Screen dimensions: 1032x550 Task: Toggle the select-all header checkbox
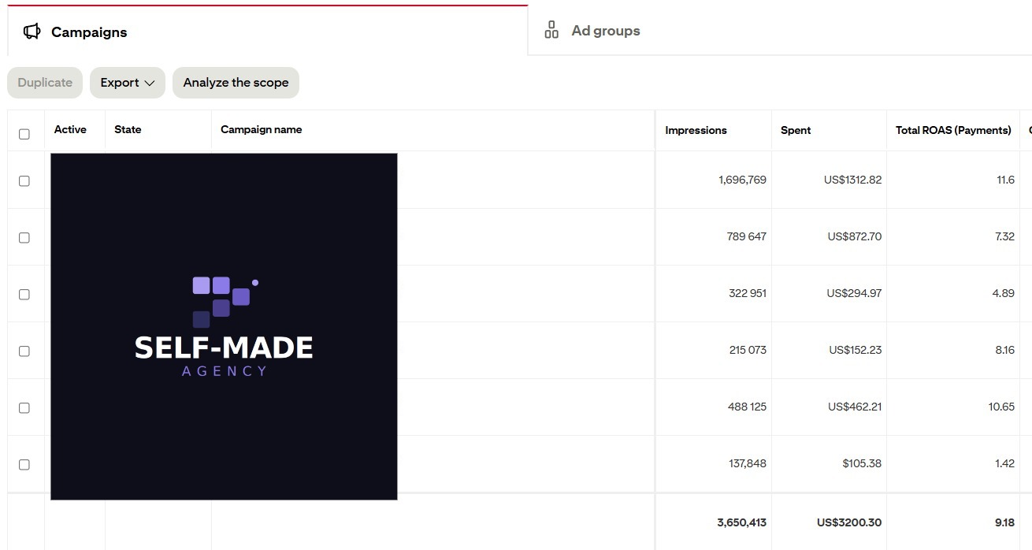(x=24, y=134)
